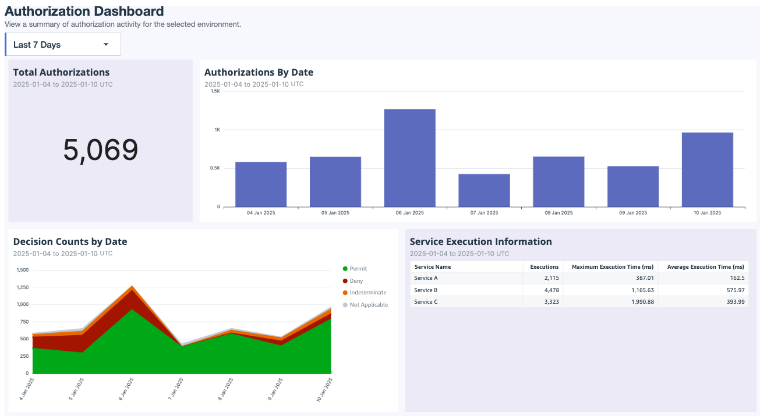Select the 04 Jan 2025 bar
Screen dimensions: 760x416
point(261,184)
